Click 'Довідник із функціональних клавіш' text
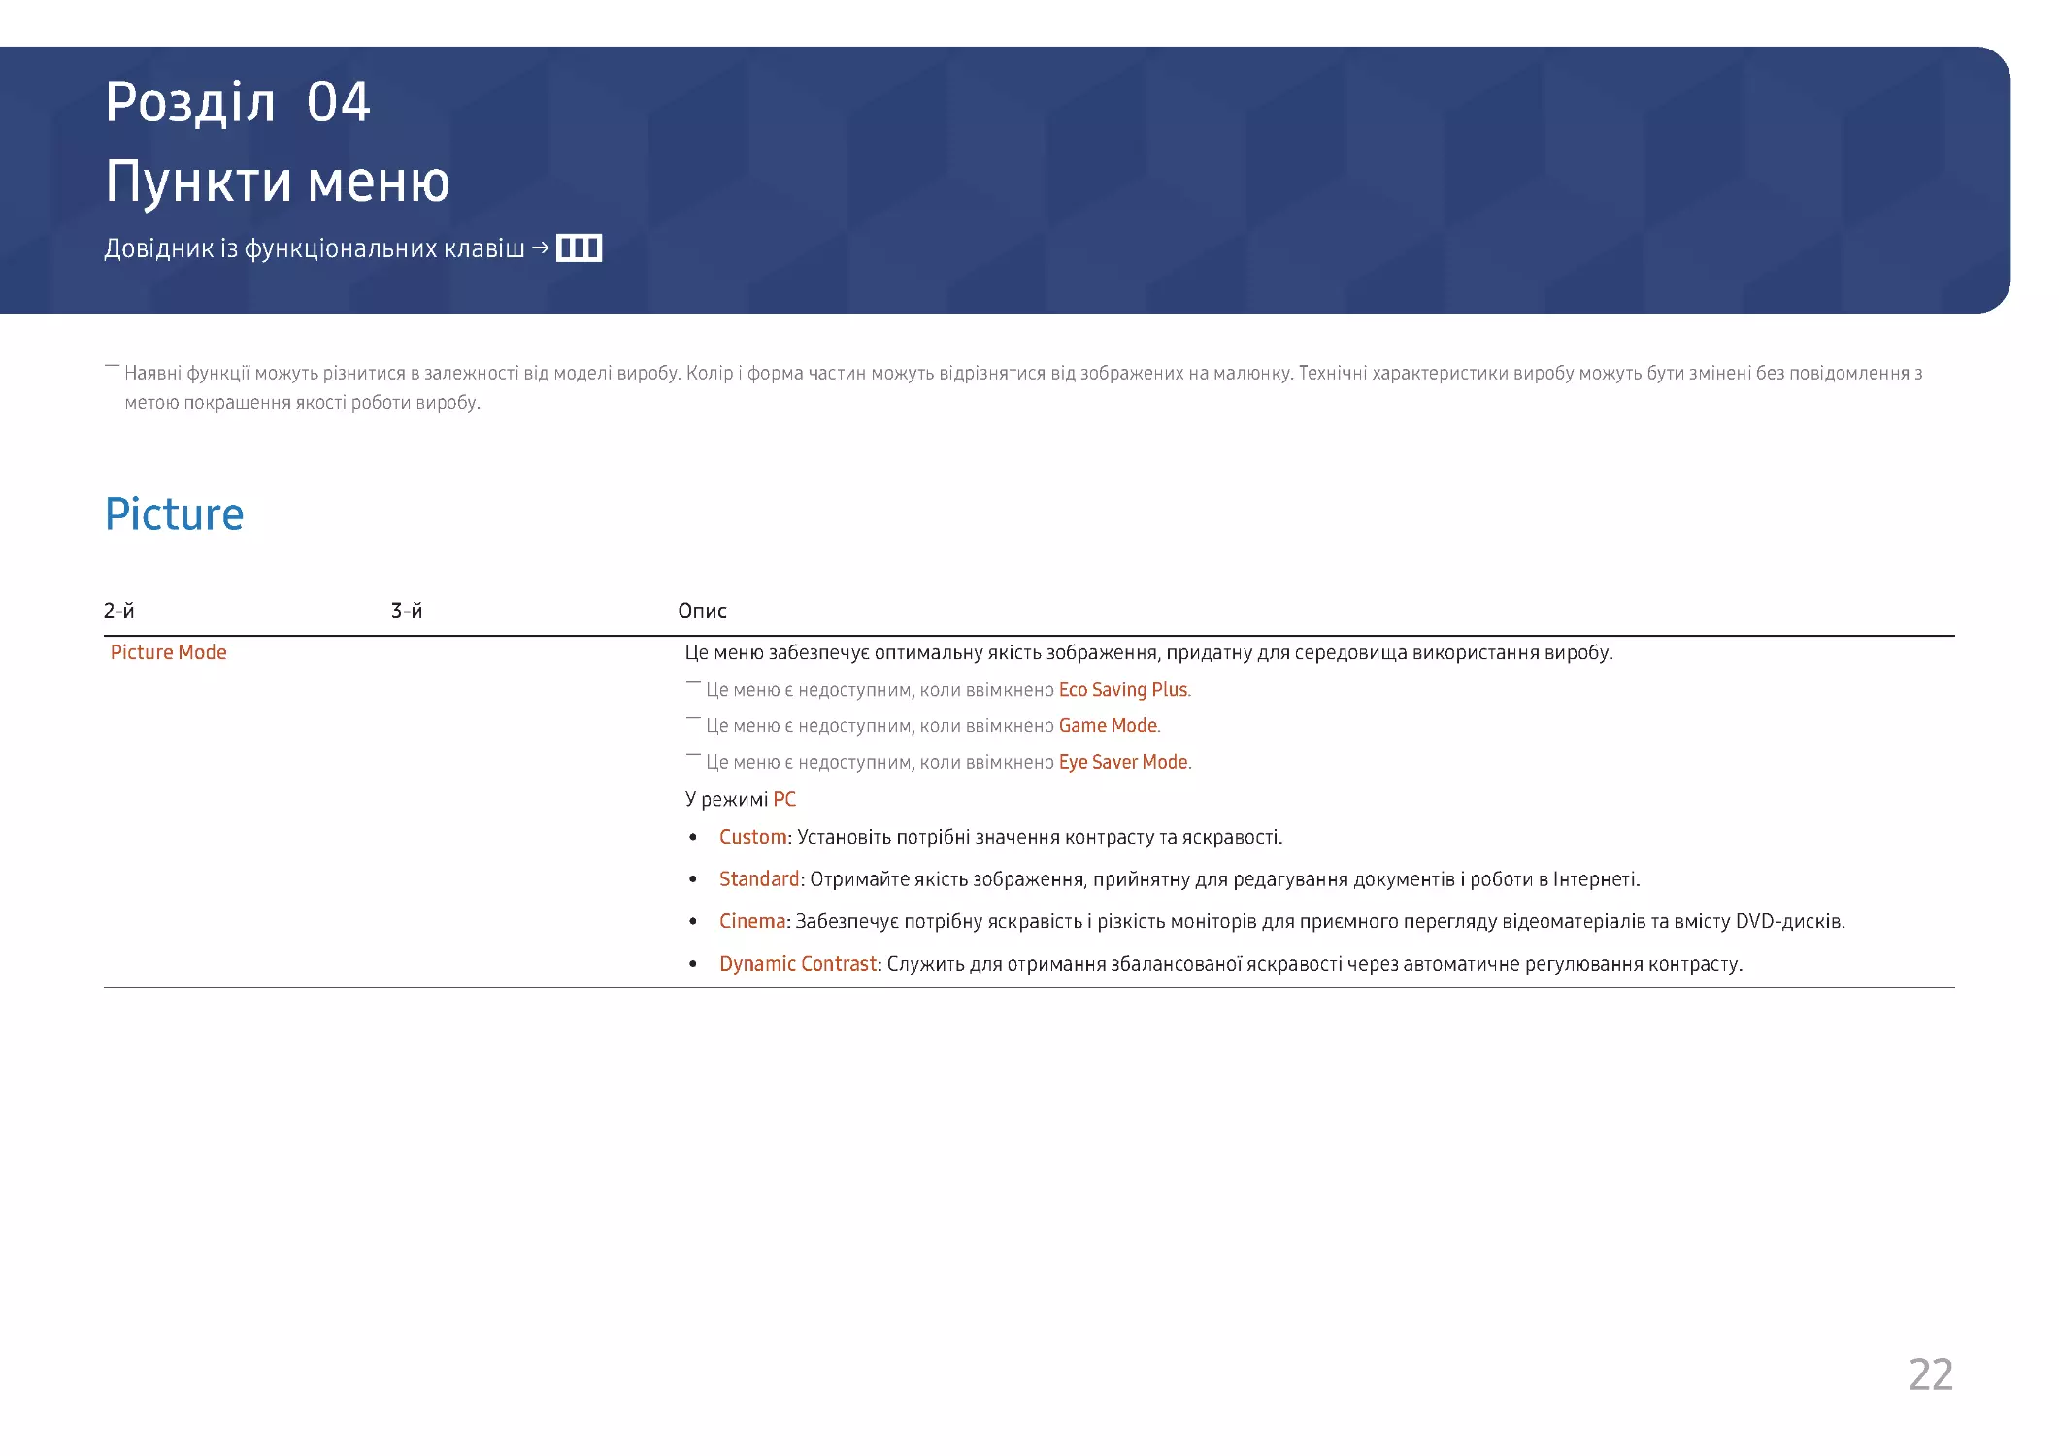The height and width of the screenshot is (1456, 2059). coord(314,248)
